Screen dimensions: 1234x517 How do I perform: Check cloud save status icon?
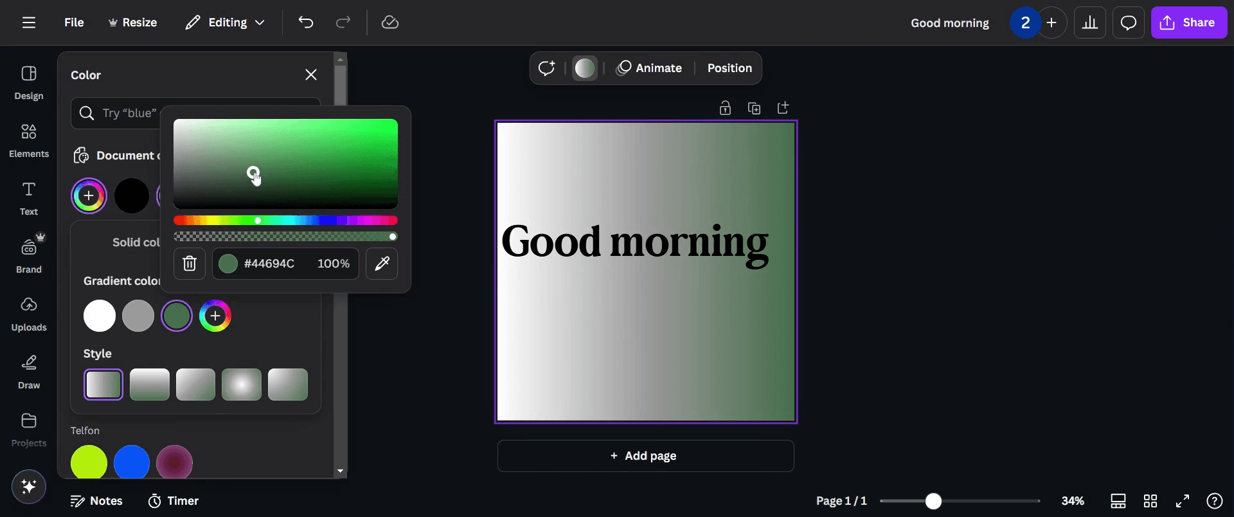pos(390,23)
